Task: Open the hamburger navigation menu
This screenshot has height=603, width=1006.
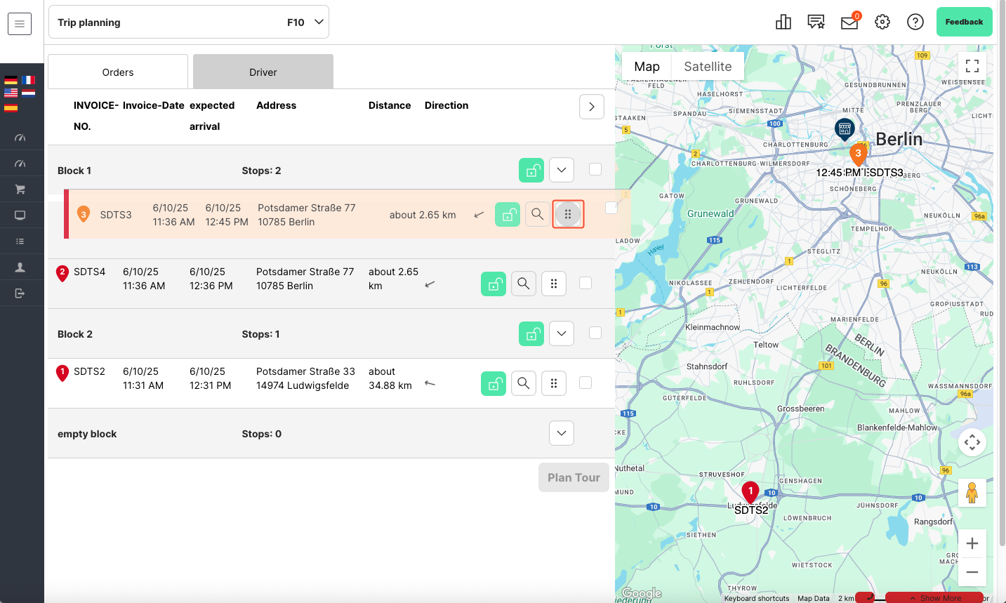Action: tap(20, 23)
